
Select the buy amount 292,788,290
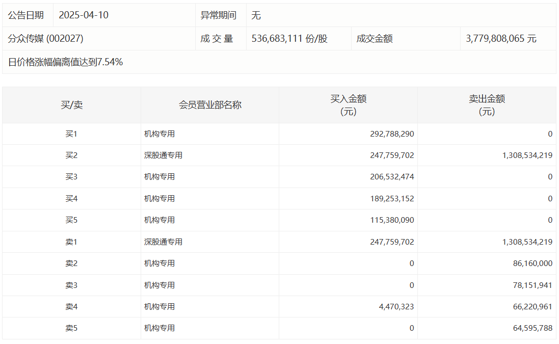pos(392,134)
